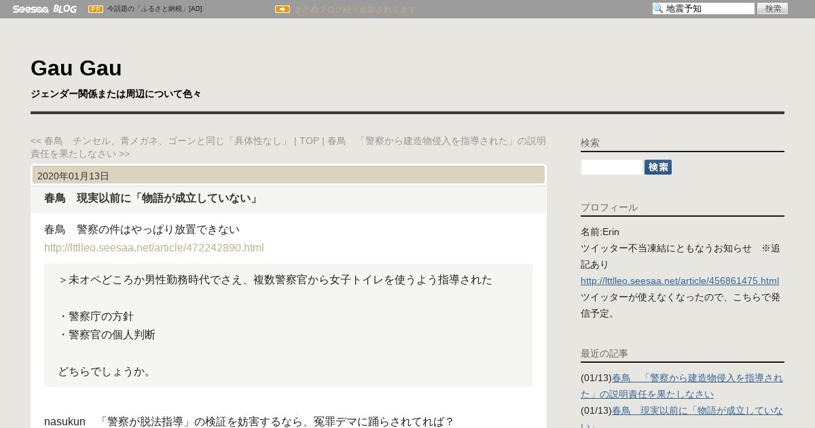
Task: Go to the TOP navigation link
Action: pos(309,141)
